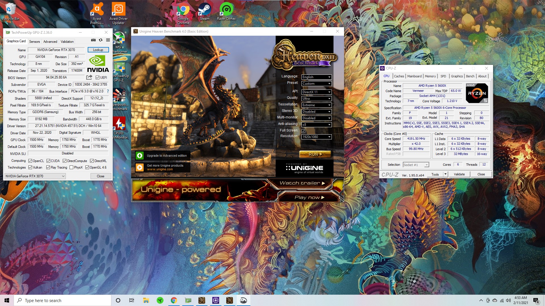The width and height of the screenshot is (545, 306).
Task: Click GPU-Z screenshot camera icon
Action: pyautogui.click(x=93, y=40)
